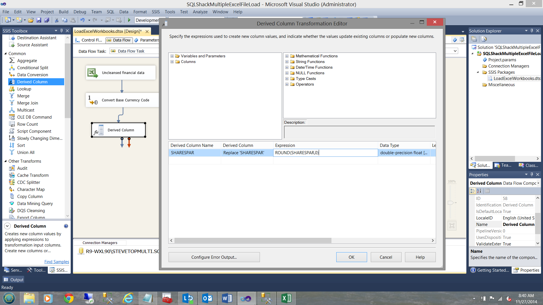Image resolution: width=543 pixels, height=305 pixels.
Task: Sort properties alphabetically in Properties panel
Action: pyautogui.click(x=479, y=191)
